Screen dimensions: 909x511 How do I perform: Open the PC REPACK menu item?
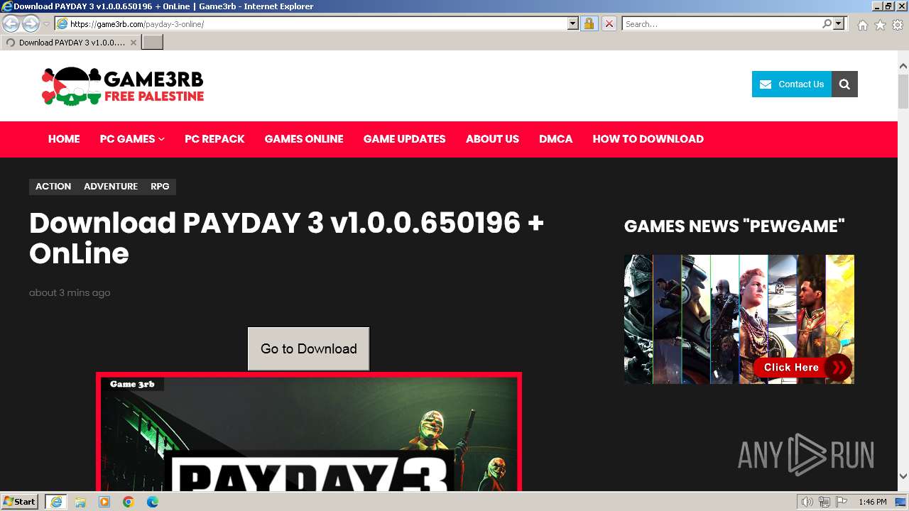[x=214, y=139]
